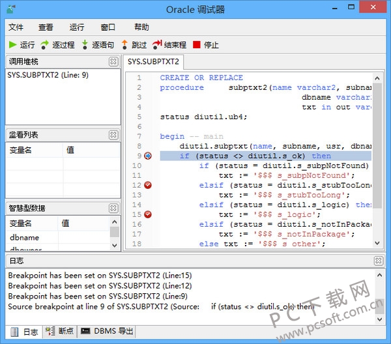Select the SYS.SUBPTXT2 editor tab
Image resolution: width=391 pixels, height=344 pixels.
153,62
